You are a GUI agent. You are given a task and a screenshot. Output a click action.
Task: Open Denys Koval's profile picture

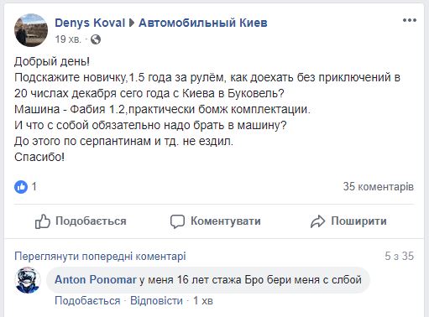coord(31,30)
